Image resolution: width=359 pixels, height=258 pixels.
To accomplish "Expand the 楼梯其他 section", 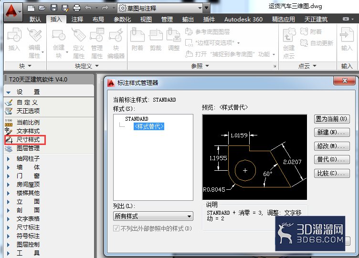I will click(x=9, y=193).
